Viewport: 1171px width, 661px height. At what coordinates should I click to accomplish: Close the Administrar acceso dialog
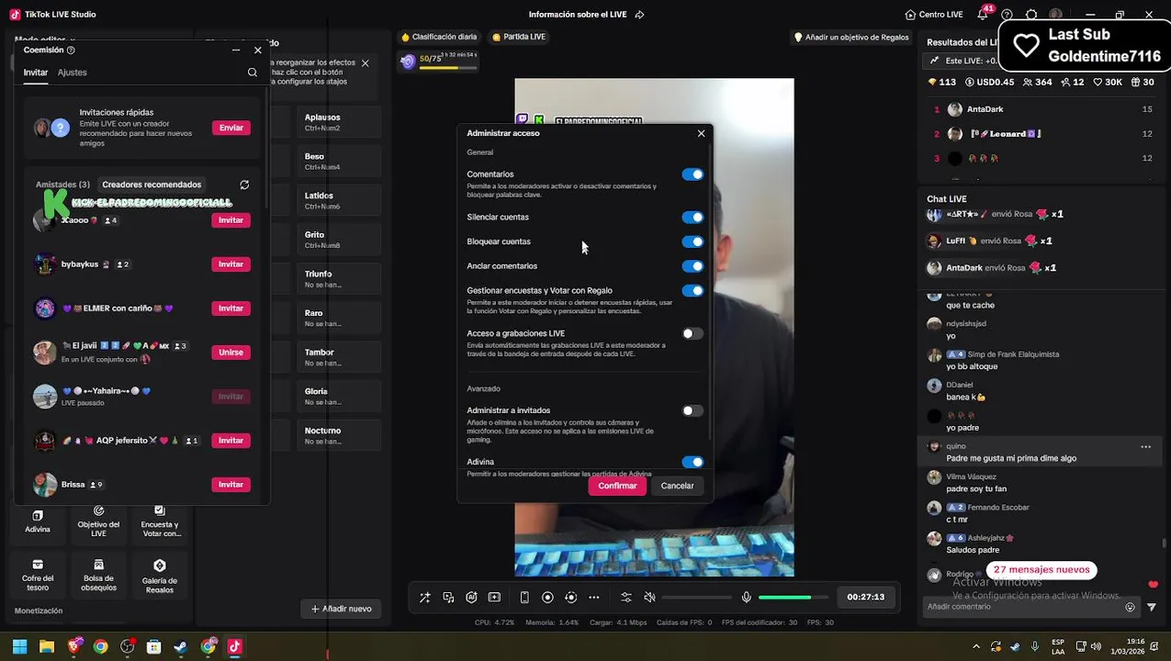[701, 133]
